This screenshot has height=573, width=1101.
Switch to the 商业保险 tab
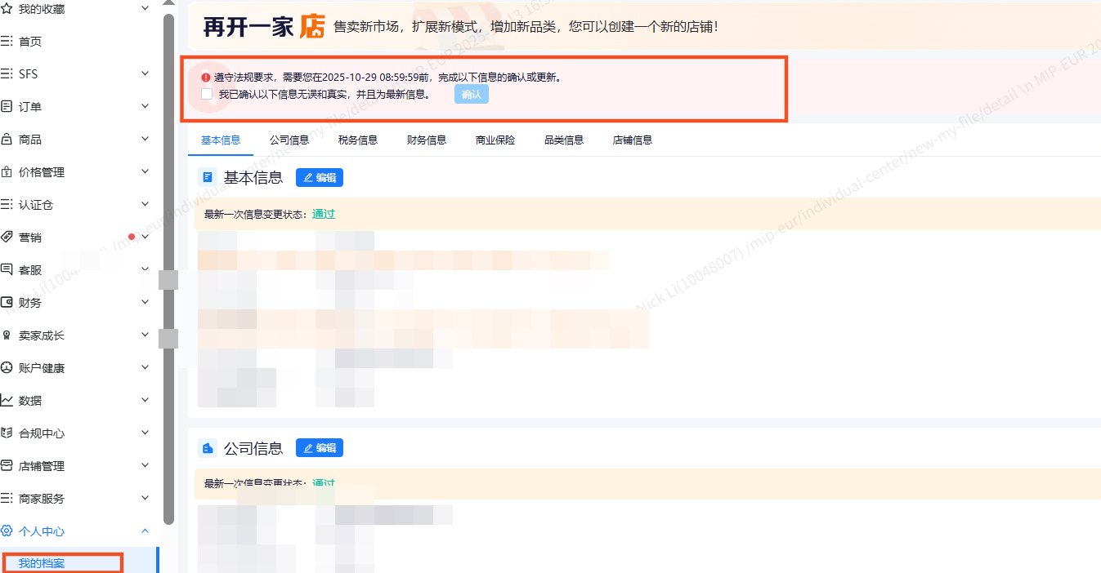pyautogui.click(x=495, y=140)
